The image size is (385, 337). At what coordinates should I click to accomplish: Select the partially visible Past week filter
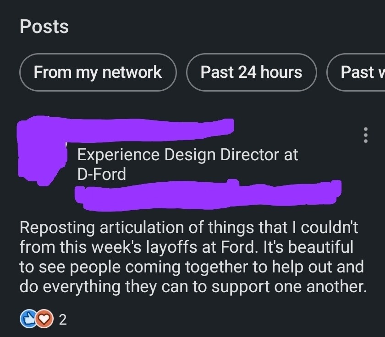point(357,72)
